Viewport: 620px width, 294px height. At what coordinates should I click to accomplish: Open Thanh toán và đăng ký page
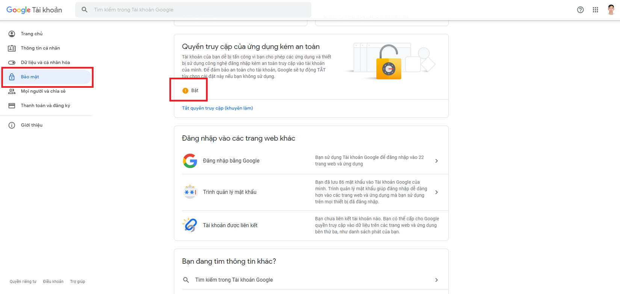pyautogui.click(x=45, y=105)
